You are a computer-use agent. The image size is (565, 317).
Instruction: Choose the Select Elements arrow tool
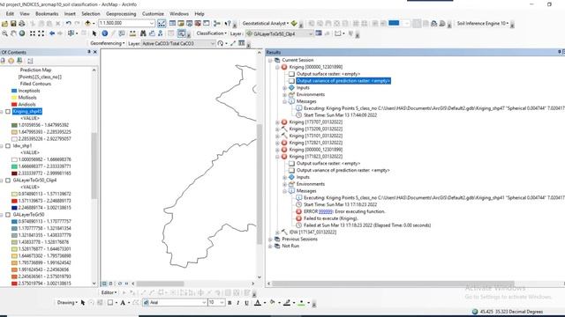click(x=94, y=33)
